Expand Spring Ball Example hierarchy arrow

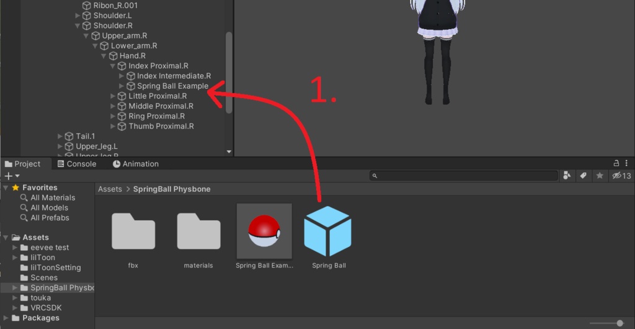point(122,86)
